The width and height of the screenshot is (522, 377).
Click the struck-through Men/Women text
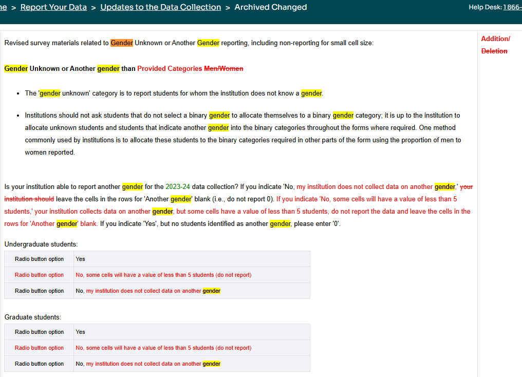pyautogui.click(x=223, y=68)
